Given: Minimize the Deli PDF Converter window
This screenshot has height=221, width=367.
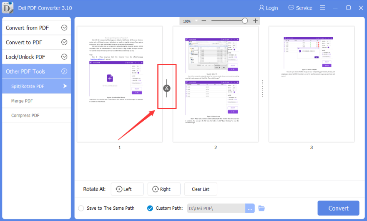Looking at the screenshot, I should pos(335,8).
